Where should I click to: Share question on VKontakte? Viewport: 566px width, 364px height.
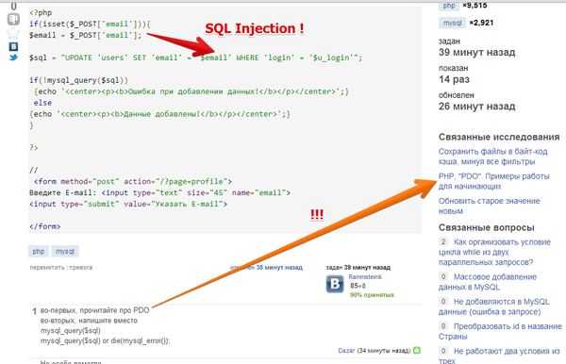pyautogui.click(x=13, y=46)
